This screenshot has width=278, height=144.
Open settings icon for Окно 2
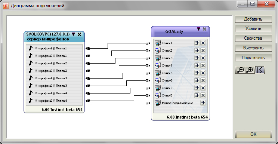point(197,50)
